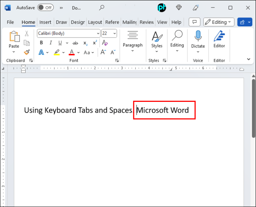Click the Clear All Formatting icon

(105, 43)
